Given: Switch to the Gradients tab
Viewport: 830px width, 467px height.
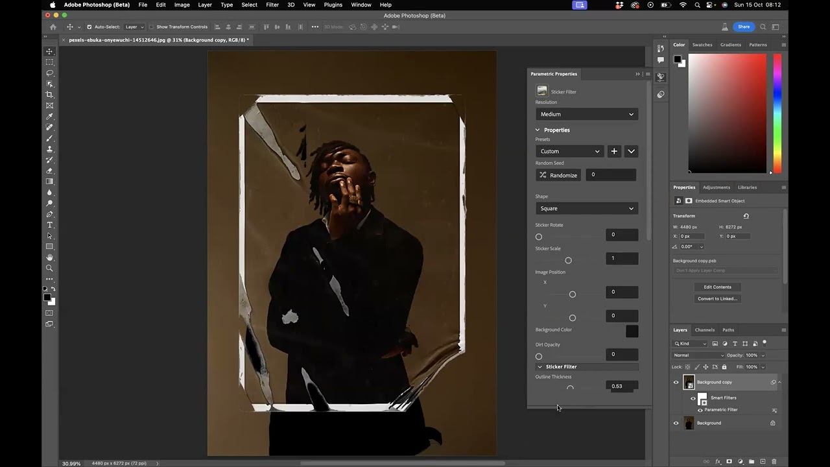Looking at the screenshot, I should coord(730,45).
